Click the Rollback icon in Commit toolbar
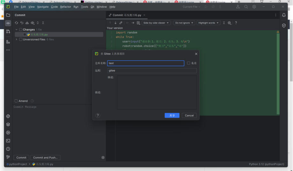 pyautogui.click(x=22, y=23)
